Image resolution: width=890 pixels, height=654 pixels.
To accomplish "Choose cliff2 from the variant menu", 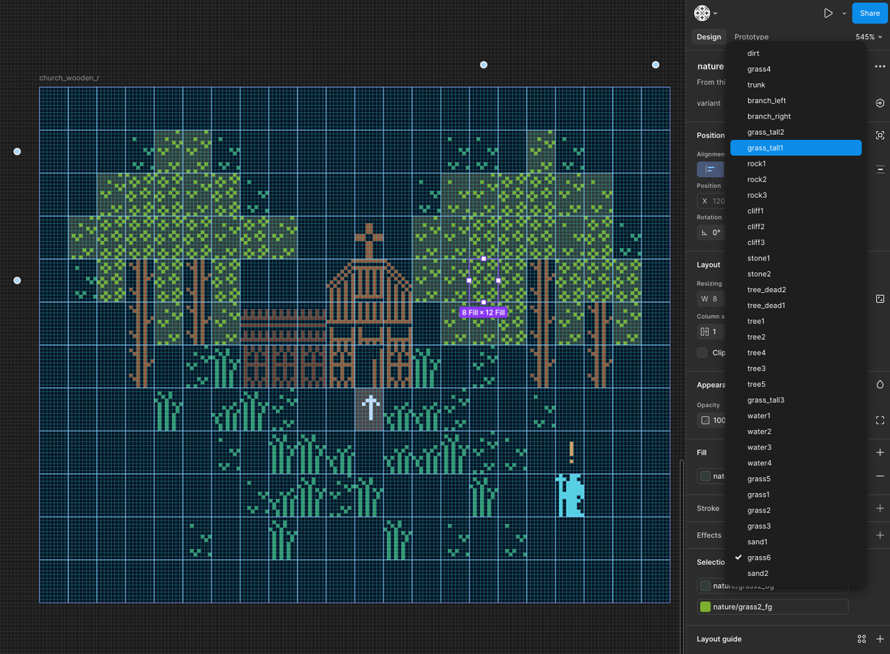I will pos(796,227).
